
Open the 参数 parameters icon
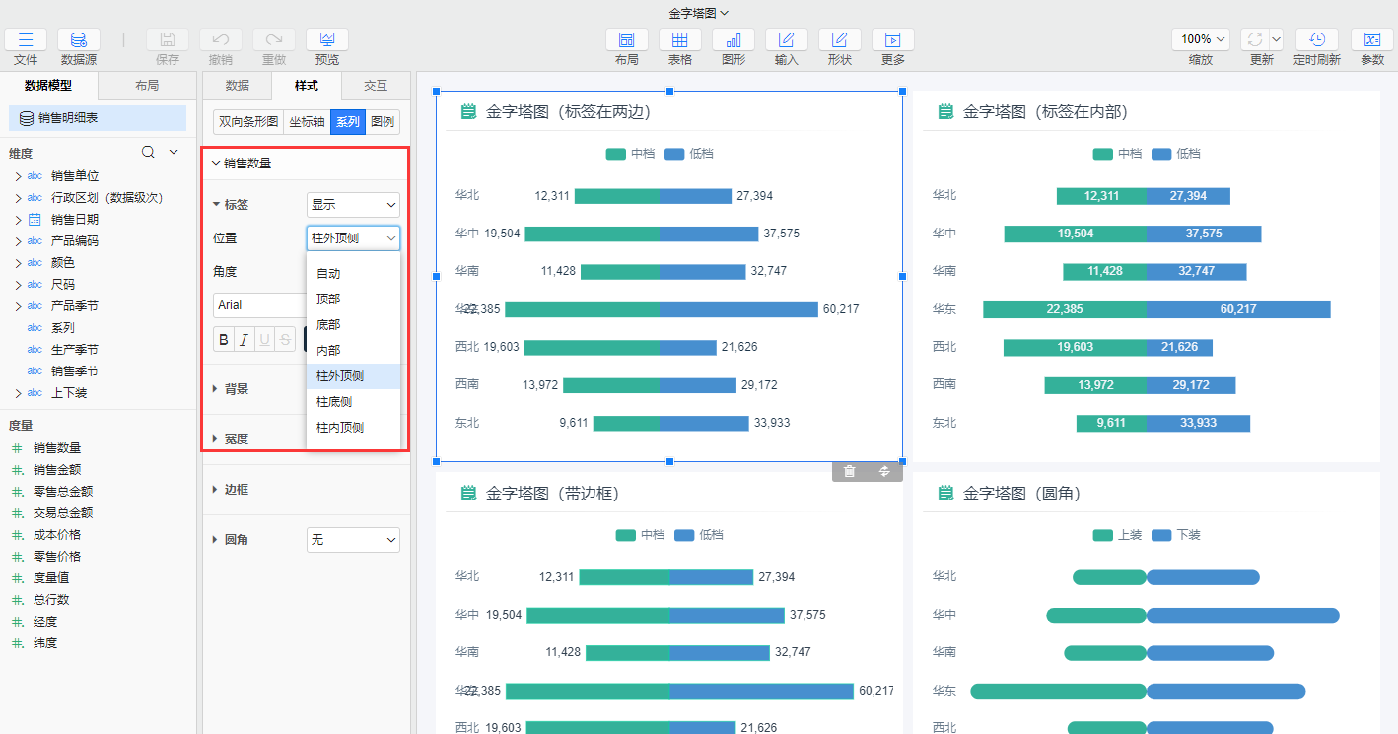click(x=1372, y=39)
